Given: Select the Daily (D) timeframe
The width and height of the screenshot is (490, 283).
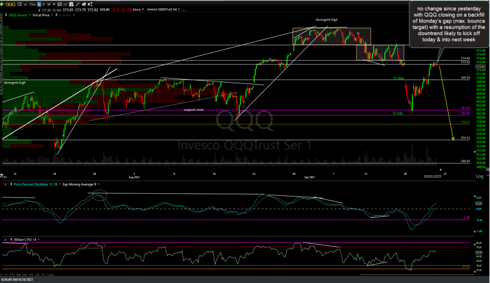Looking at the screenshot, I should coord(44,5).
